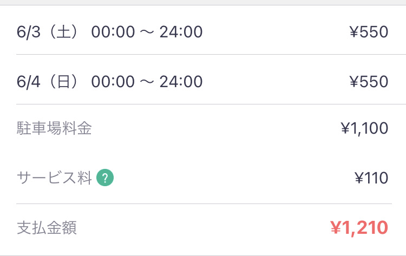
Task: Select the 駐車場料金 label
Action: 54,129
